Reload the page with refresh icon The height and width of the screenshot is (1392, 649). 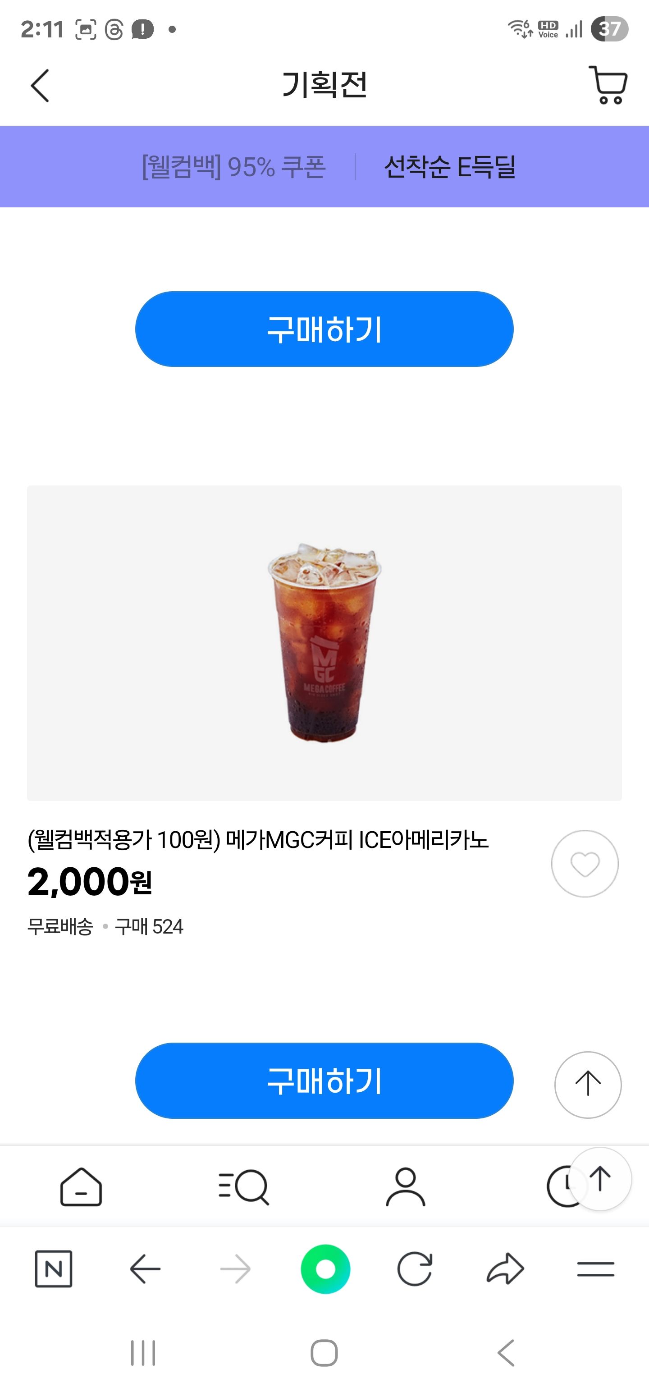[x=415, y=1269]
